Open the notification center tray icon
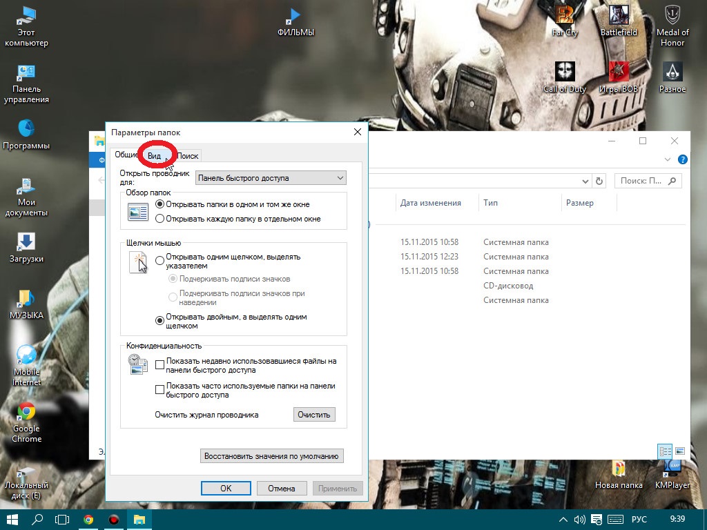 click(596, 520)
